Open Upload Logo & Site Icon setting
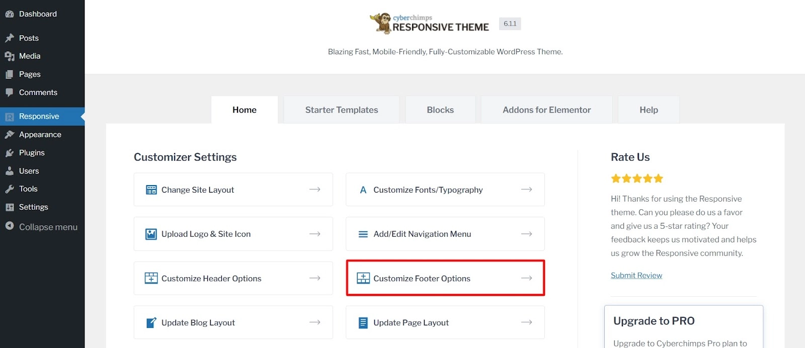Screen dimensions: 805x348 (233, 234)
